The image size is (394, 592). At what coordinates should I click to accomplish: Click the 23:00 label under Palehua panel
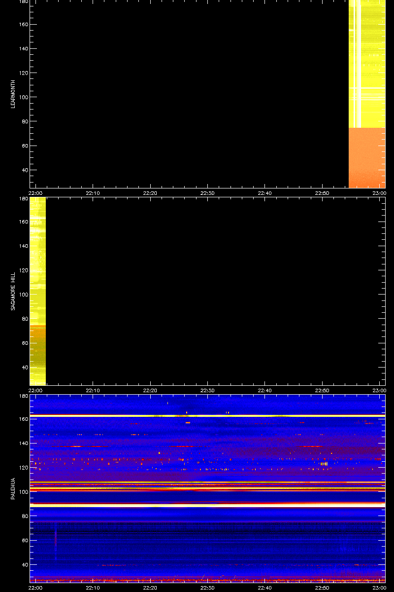click(379, 588)
